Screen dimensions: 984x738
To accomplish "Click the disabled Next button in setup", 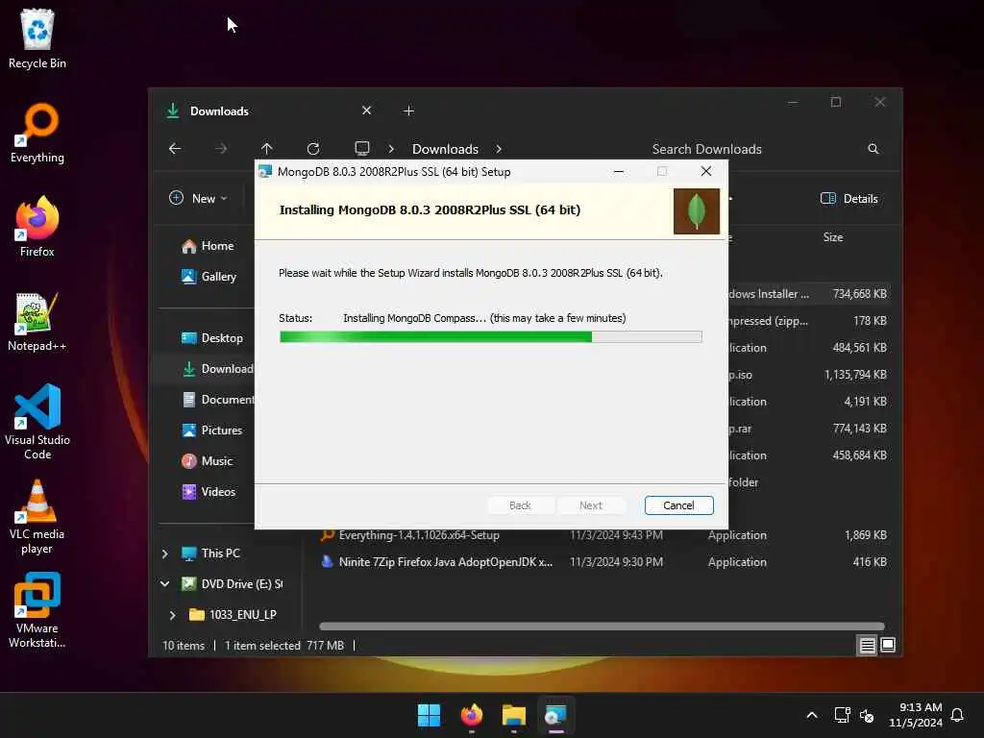I will click(591, 505).
